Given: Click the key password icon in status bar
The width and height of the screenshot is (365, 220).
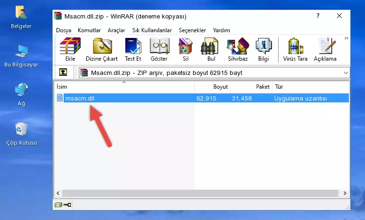Looking at the screenshot, I should pos(67,205).
